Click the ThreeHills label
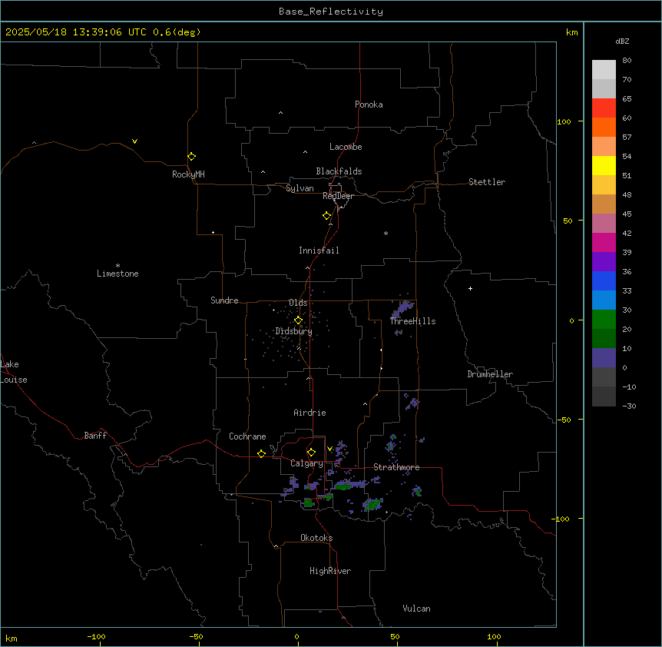The height and width of the screenshot is (647, 662). [413, 321]
